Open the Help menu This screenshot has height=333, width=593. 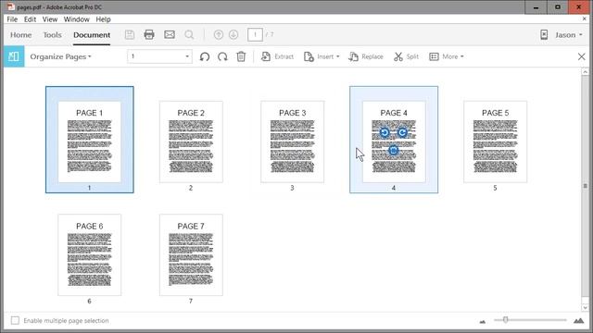(x=103, y=19)
